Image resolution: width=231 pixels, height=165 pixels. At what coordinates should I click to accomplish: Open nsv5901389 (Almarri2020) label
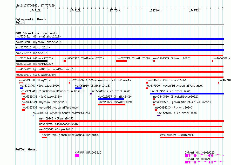[172, 58]
